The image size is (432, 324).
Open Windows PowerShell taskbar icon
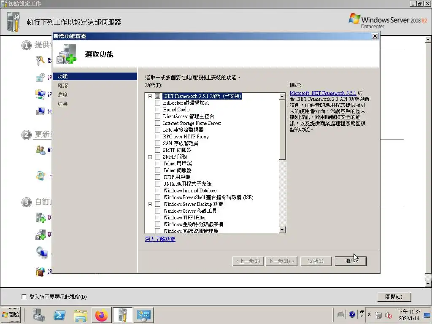[x=59, y=315]
